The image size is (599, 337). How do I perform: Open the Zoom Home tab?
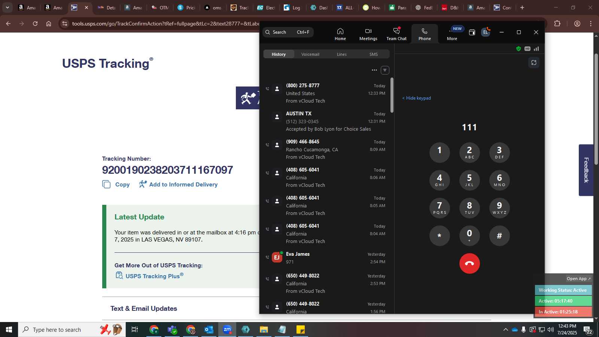pyautogui.click(x=340, y=34)
